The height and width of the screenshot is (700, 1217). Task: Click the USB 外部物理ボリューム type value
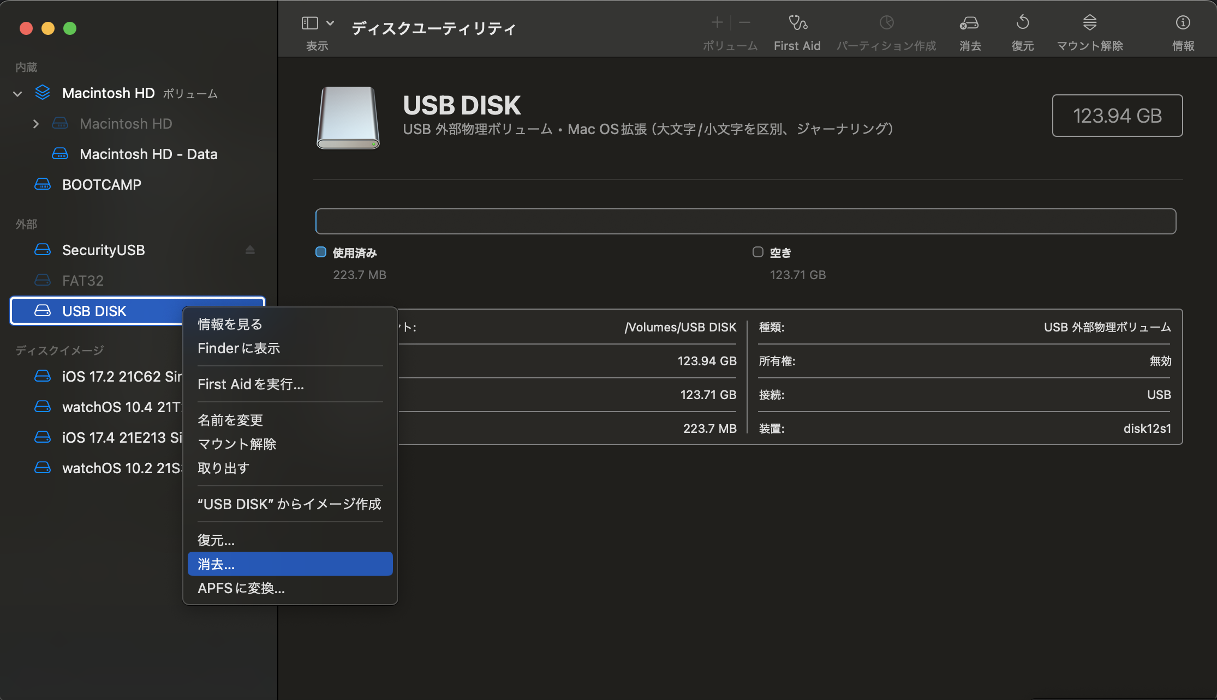click(x=1107, y=327)
